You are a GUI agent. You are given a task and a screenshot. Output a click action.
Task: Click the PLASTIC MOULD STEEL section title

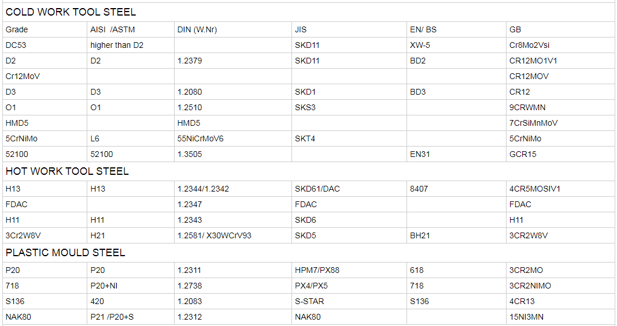(x=65, y=253)
